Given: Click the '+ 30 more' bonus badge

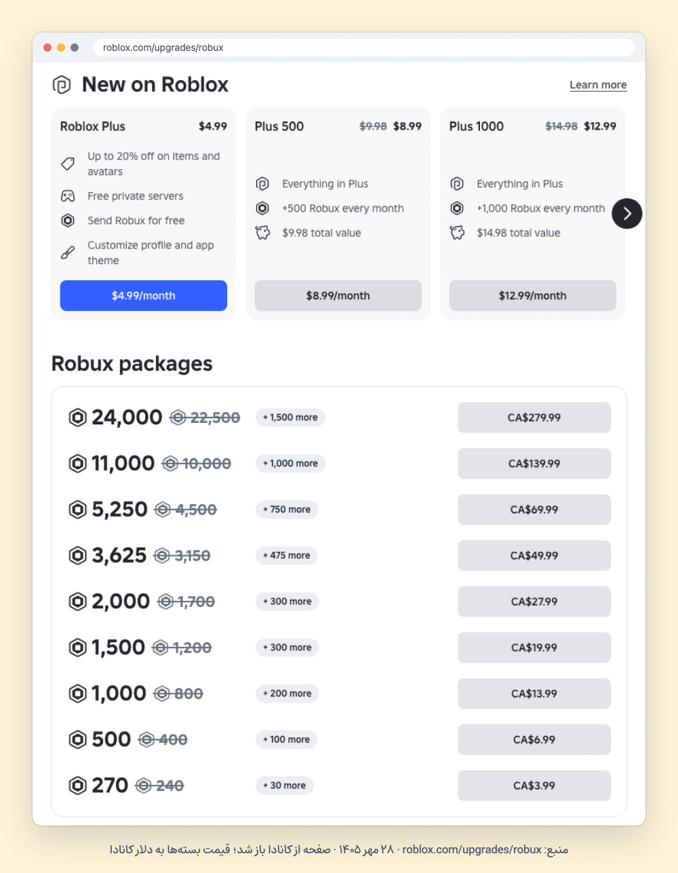Looking at the screenshot, I should point(284,785).
